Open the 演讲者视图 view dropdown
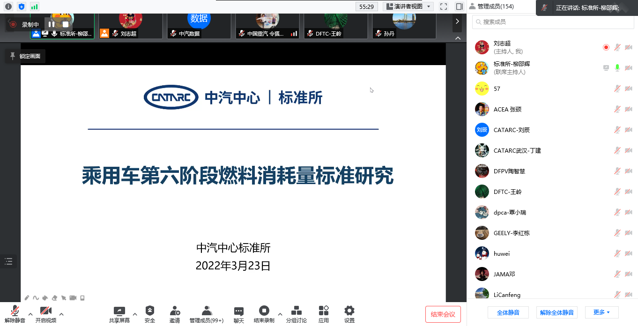638x326 pixels. 408,7
